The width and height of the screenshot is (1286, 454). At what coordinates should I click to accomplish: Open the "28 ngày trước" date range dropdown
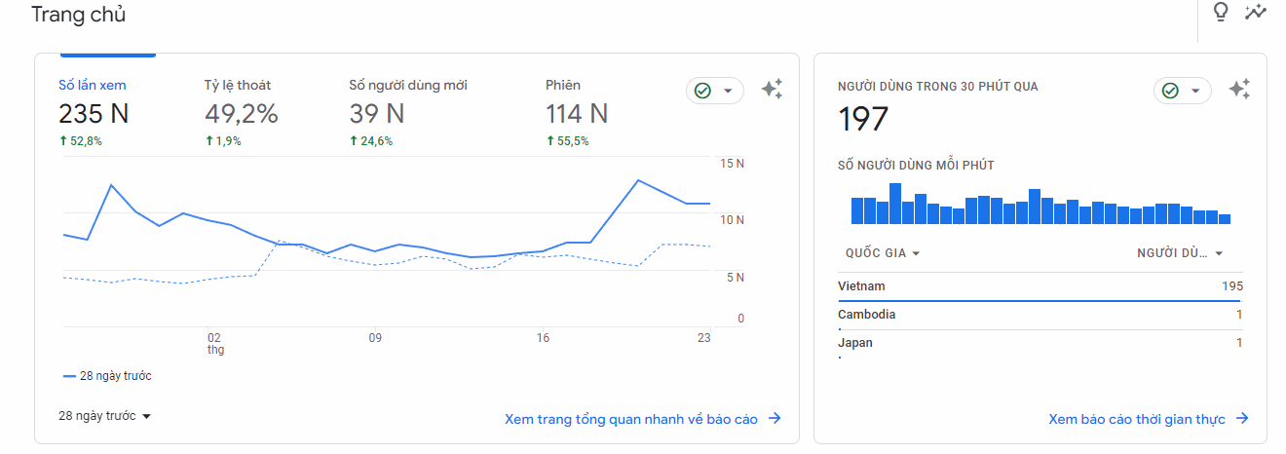(105, 416)
